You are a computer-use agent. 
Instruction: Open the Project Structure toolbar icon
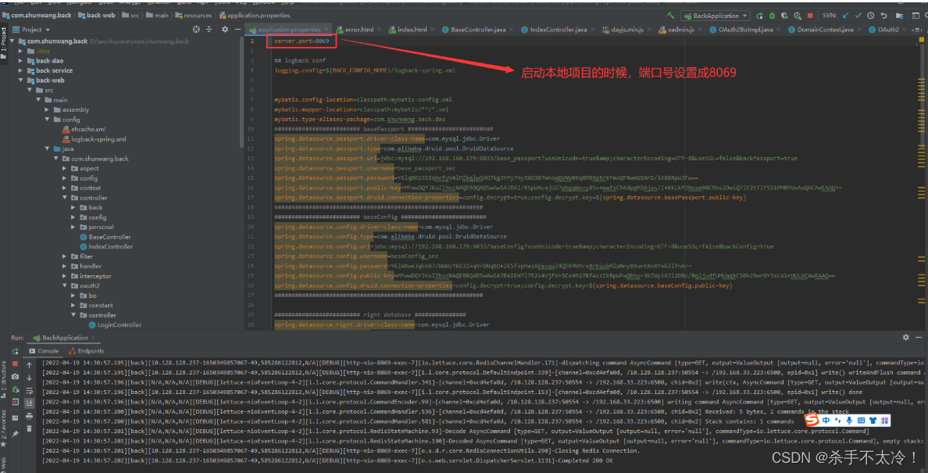[x=900, y=16]
